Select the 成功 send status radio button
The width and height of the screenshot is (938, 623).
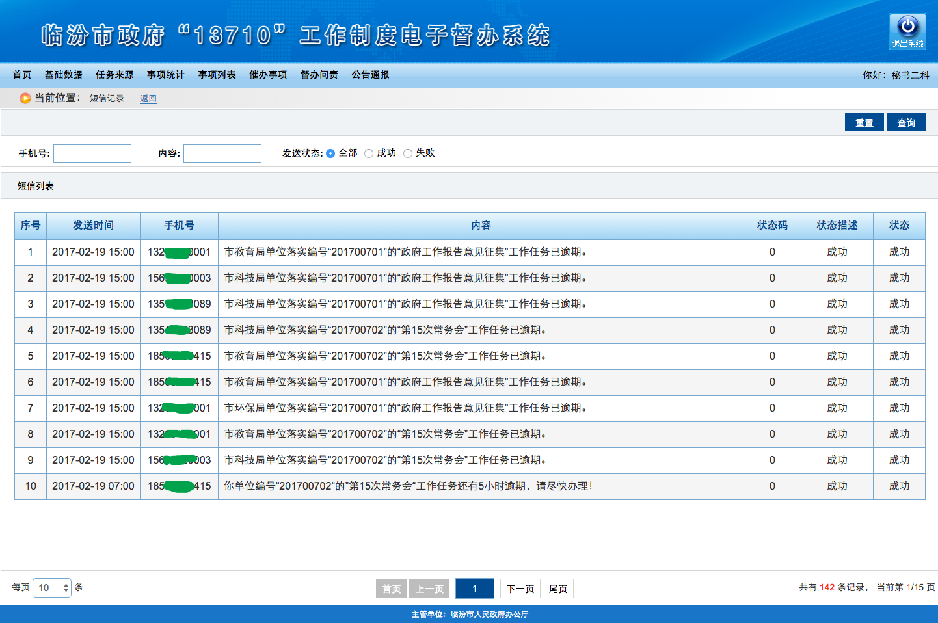coord(369,153)
